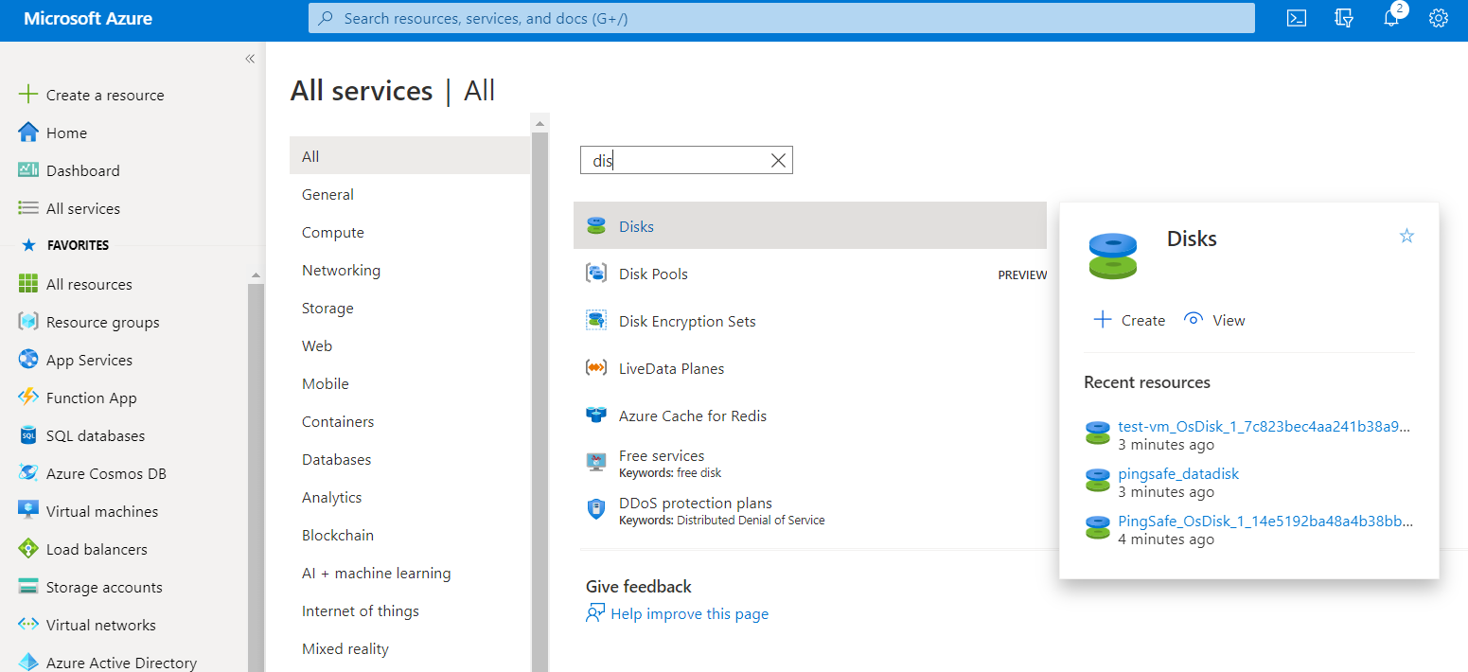Click the category list scrollbar

540,379
